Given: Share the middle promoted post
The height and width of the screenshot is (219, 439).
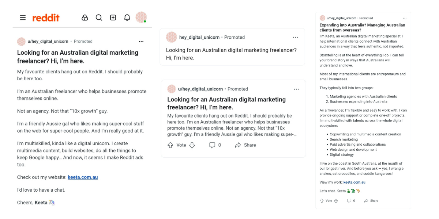Looking at the screenshot, I should tap(245, 145).
